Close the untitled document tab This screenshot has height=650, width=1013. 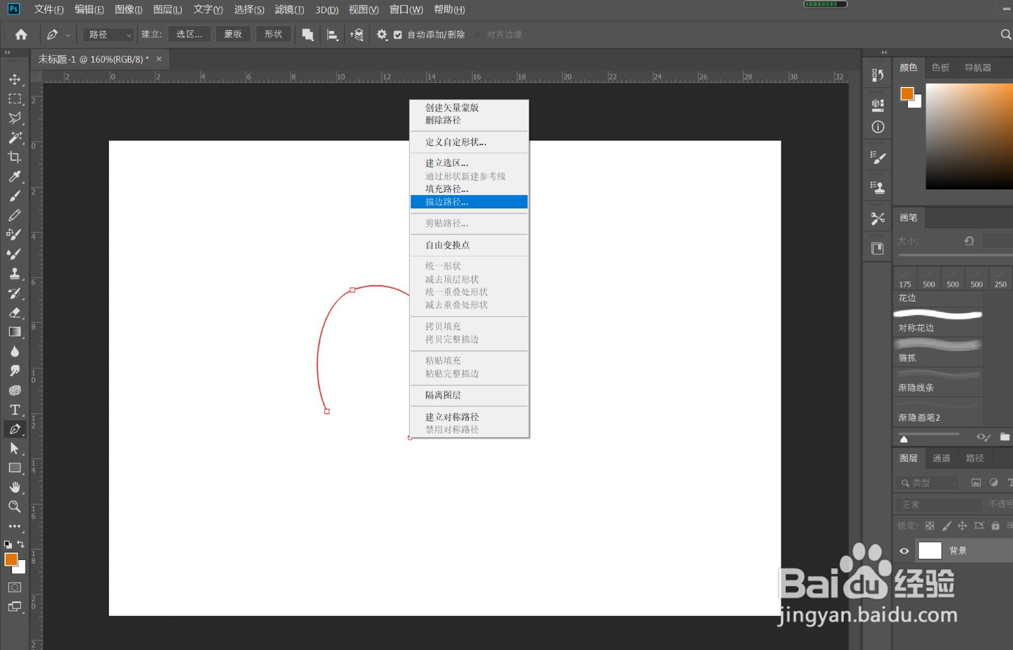click(159, 59)
